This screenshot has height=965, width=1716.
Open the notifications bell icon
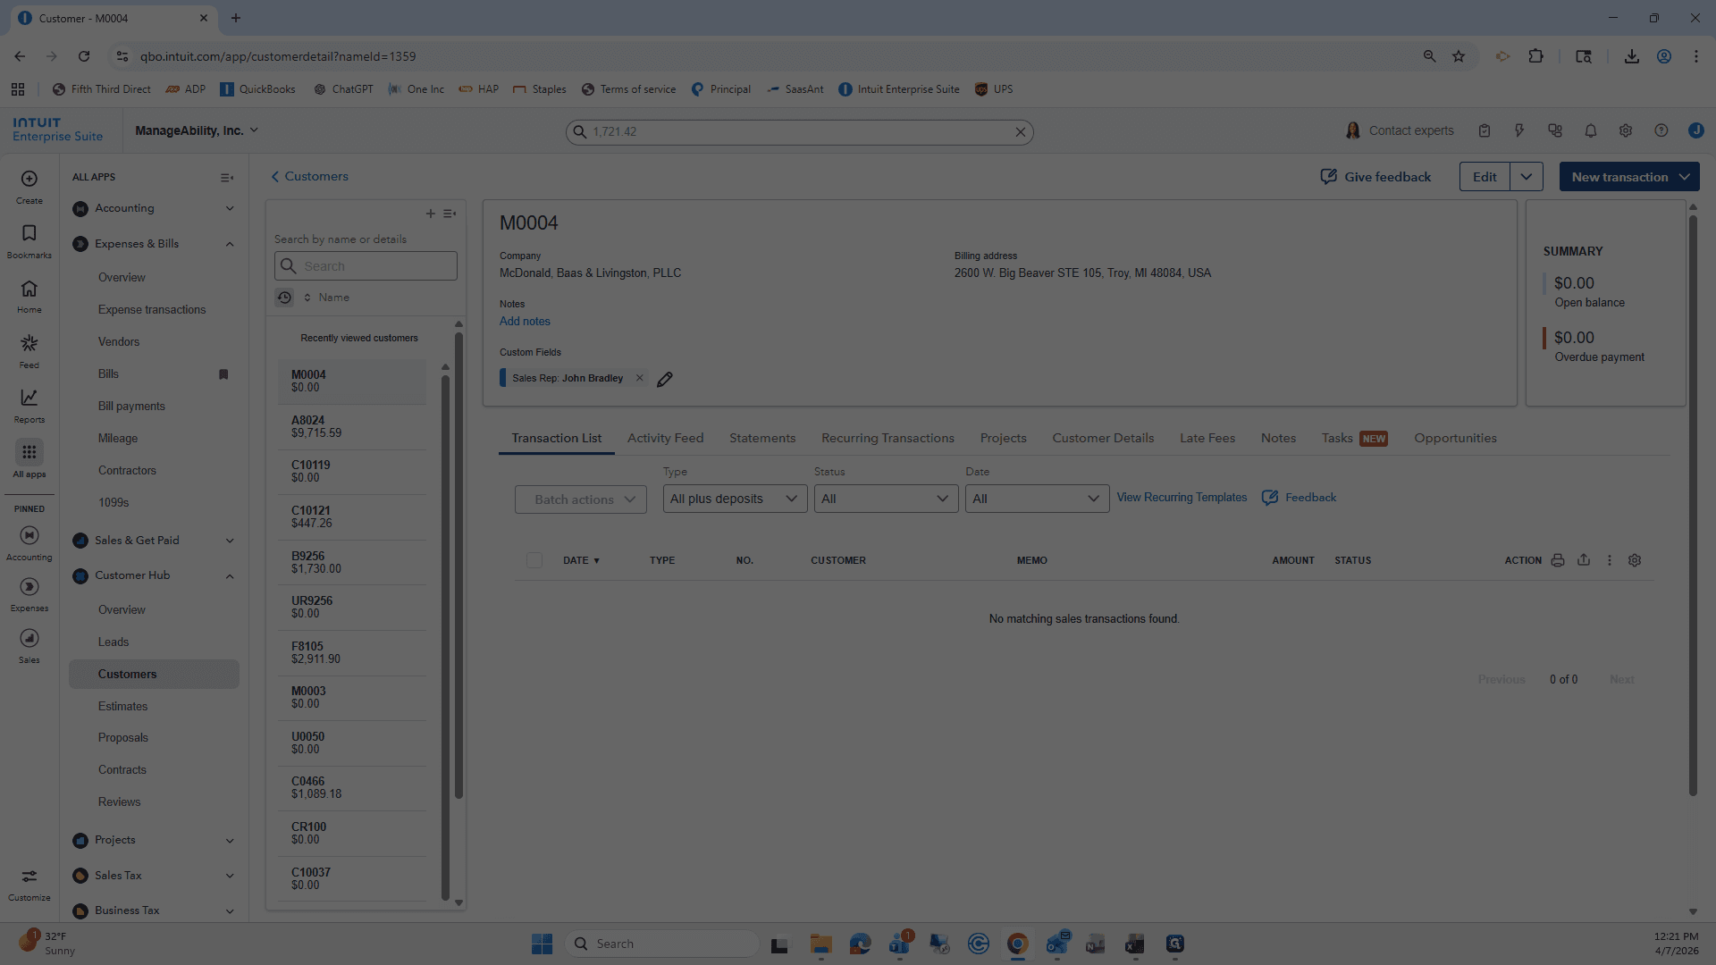pos(1591,131)
